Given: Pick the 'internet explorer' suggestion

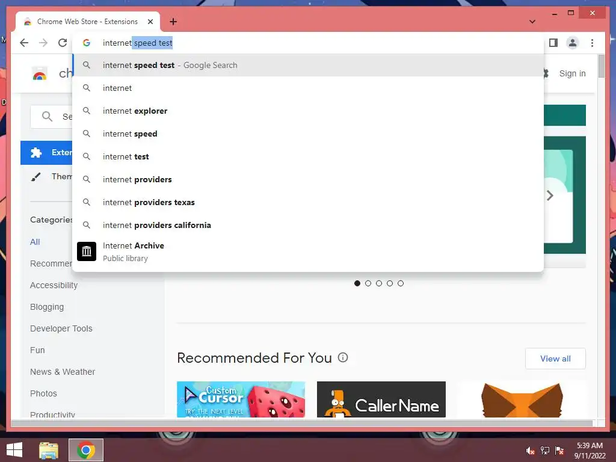Looking at the screenshot, I should tap(309, 111).
